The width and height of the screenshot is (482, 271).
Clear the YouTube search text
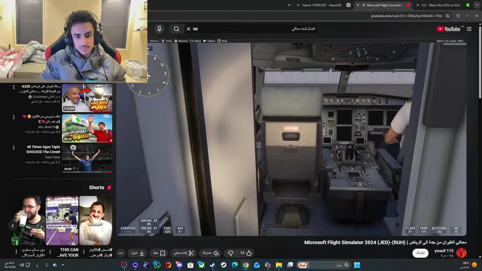(189, 29)
